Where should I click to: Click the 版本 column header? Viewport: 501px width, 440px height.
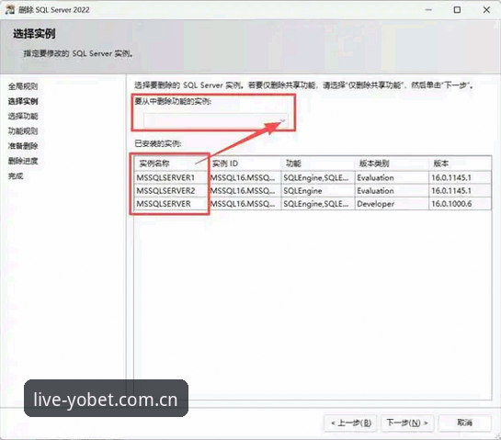tap(461, 164)
